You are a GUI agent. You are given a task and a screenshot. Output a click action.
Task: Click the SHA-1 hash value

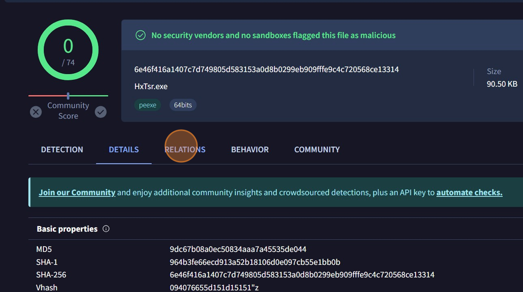coord(254,262)
